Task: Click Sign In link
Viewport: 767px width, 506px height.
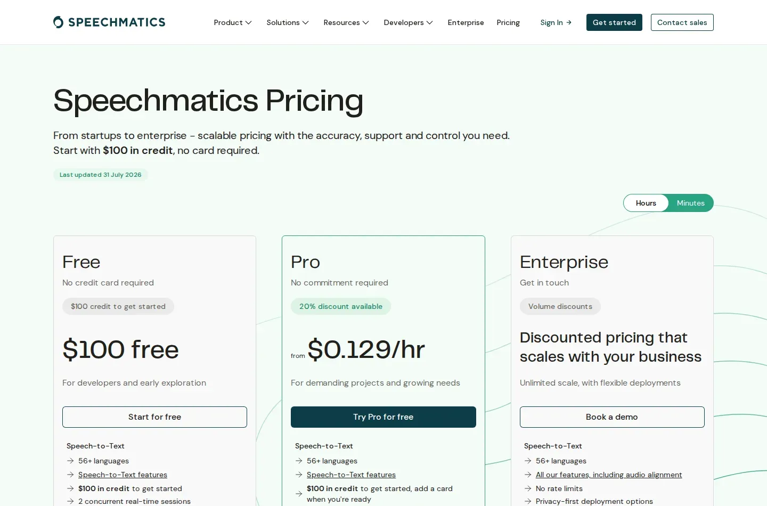Action: coord(556,22)
